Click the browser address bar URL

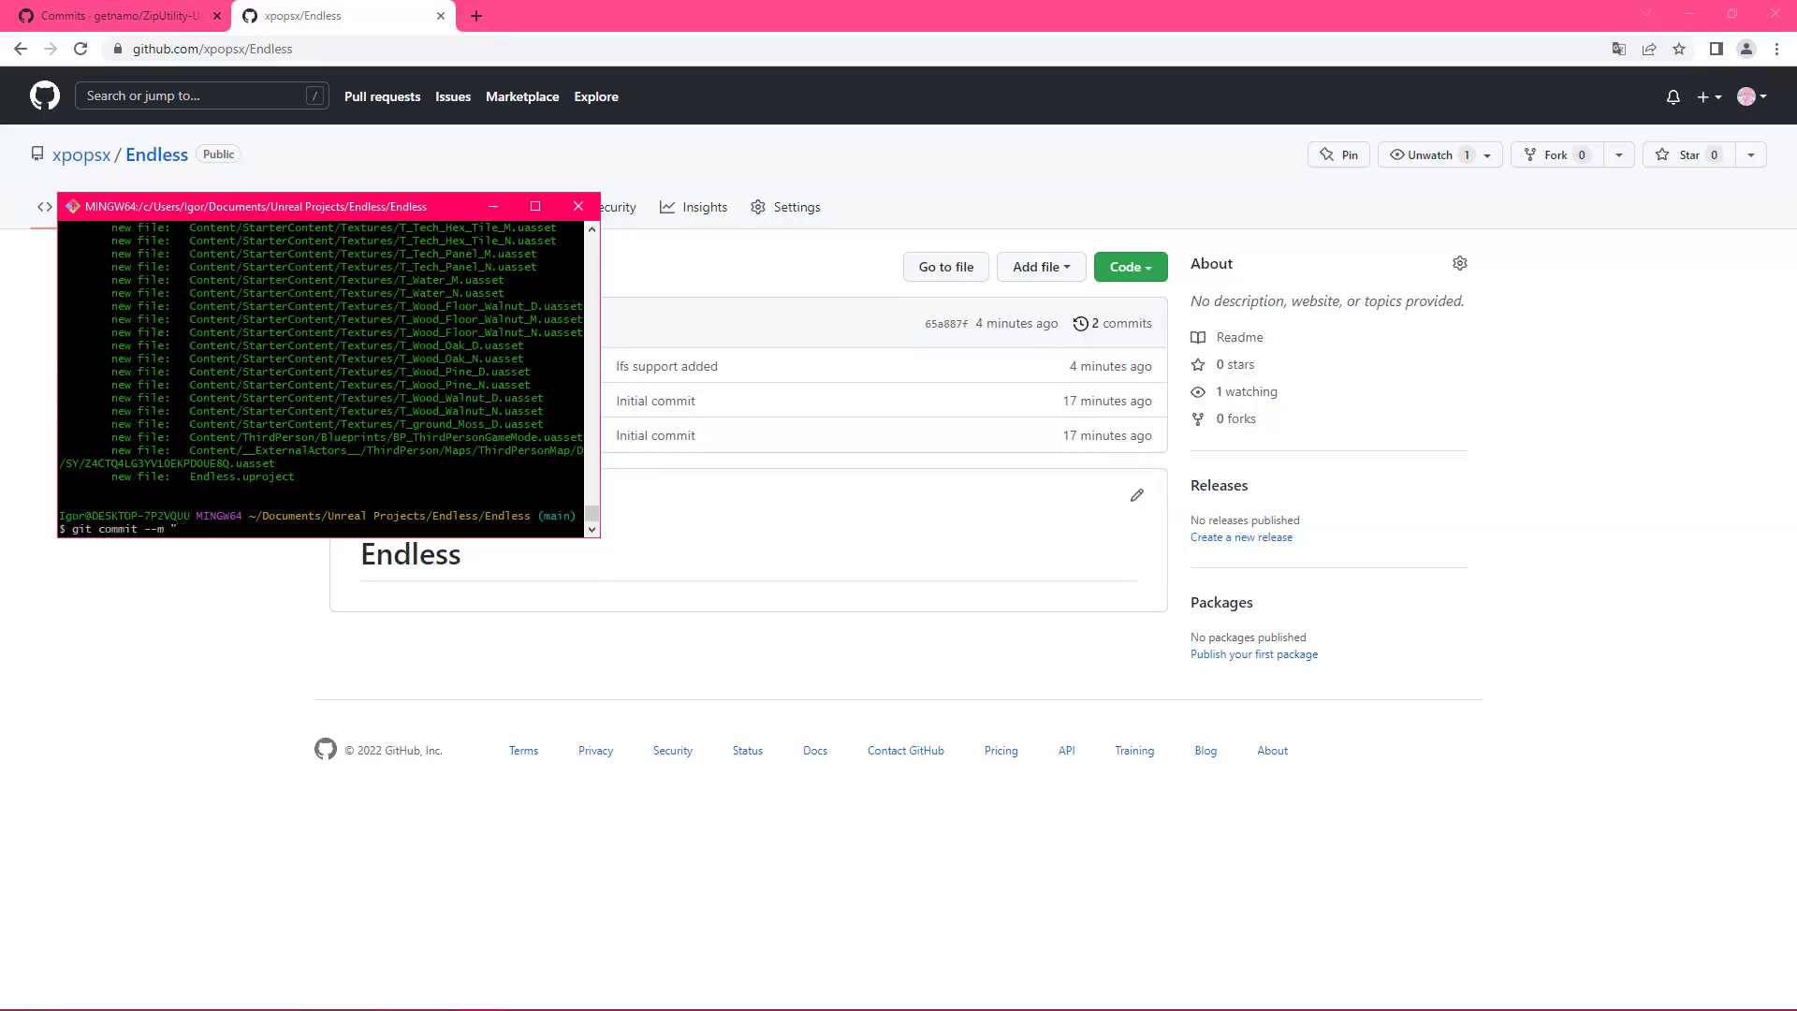pos(212,49)
